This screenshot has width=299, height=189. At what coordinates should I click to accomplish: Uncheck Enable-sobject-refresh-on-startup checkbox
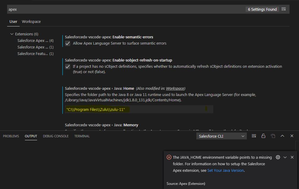click(x=68, y=67)
